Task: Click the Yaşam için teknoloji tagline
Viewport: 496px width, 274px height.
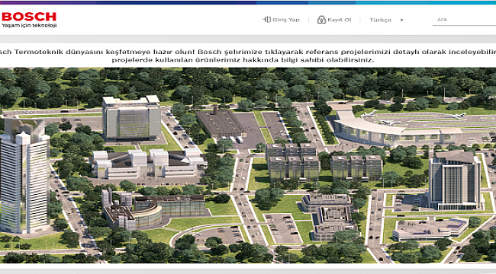Action: tap(29, 25)
